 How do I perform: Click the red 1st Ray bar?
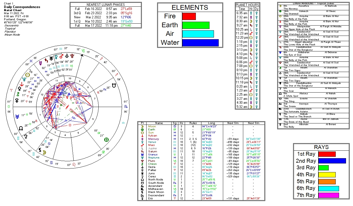click(327, 154)
